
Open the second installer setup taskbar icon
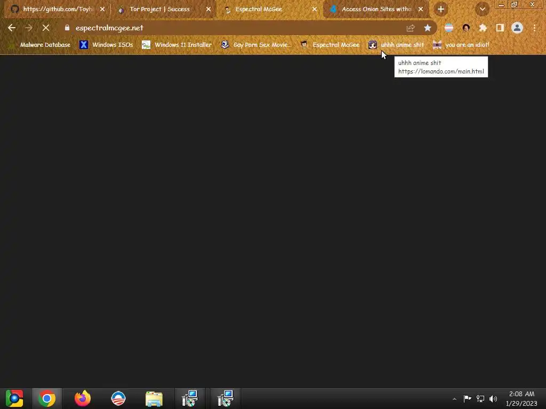[226, 398]
